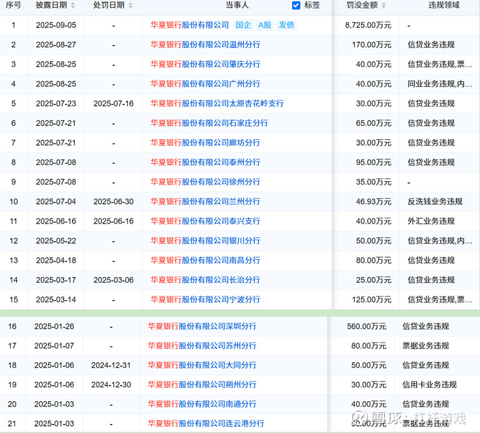Click penalty date 2025-06-30

tap(113, 202)
